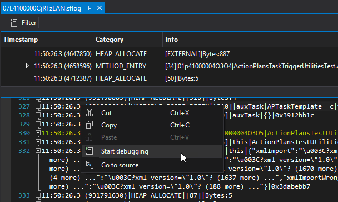
Task: Select the HEAP_ALLOCATE row with Bytes:887
Action: pos(170,54)
